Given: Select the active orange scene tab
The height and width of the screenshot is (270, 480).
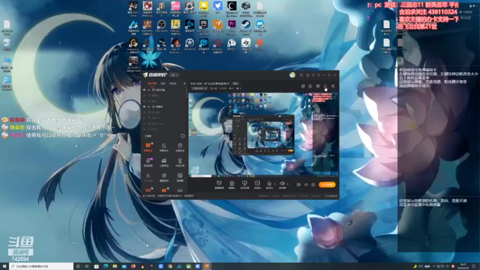Looking at the screenshot, I should (x=152, y=83).
